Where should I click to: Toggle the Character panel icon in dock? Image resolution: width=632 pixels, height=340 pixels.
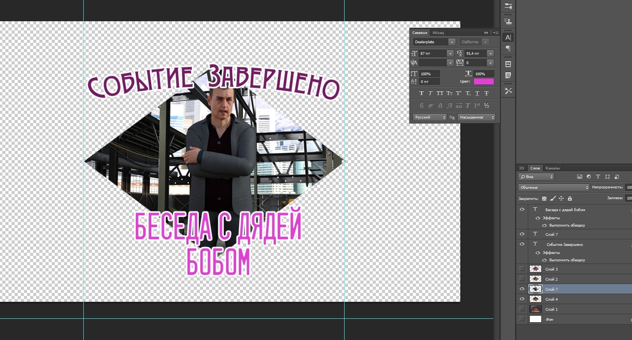pos(508,37)
